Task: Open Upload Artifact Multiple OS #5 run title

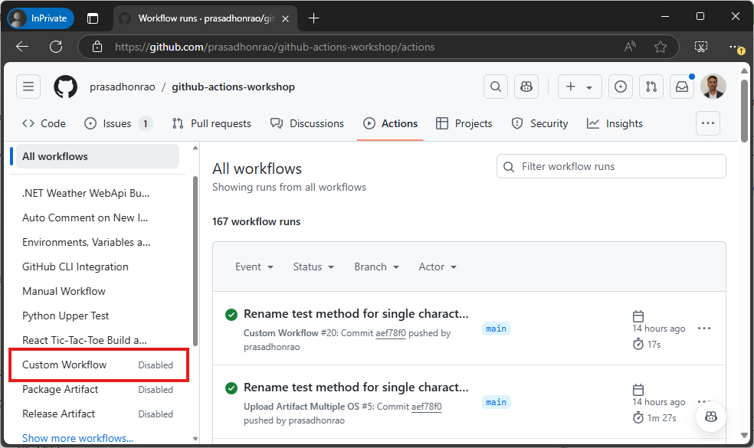Action: [356, 388]
